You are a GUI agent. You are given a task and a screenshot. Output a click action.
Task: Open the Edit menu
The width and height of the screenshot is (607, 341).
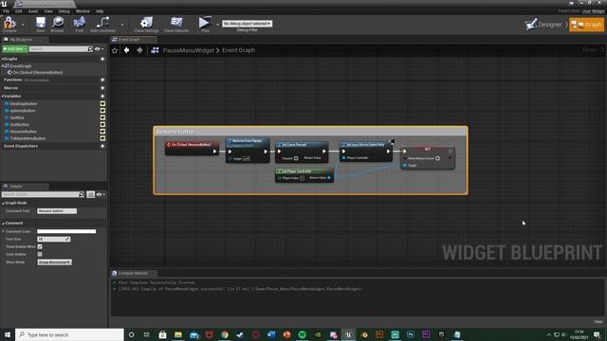(19, 11)
